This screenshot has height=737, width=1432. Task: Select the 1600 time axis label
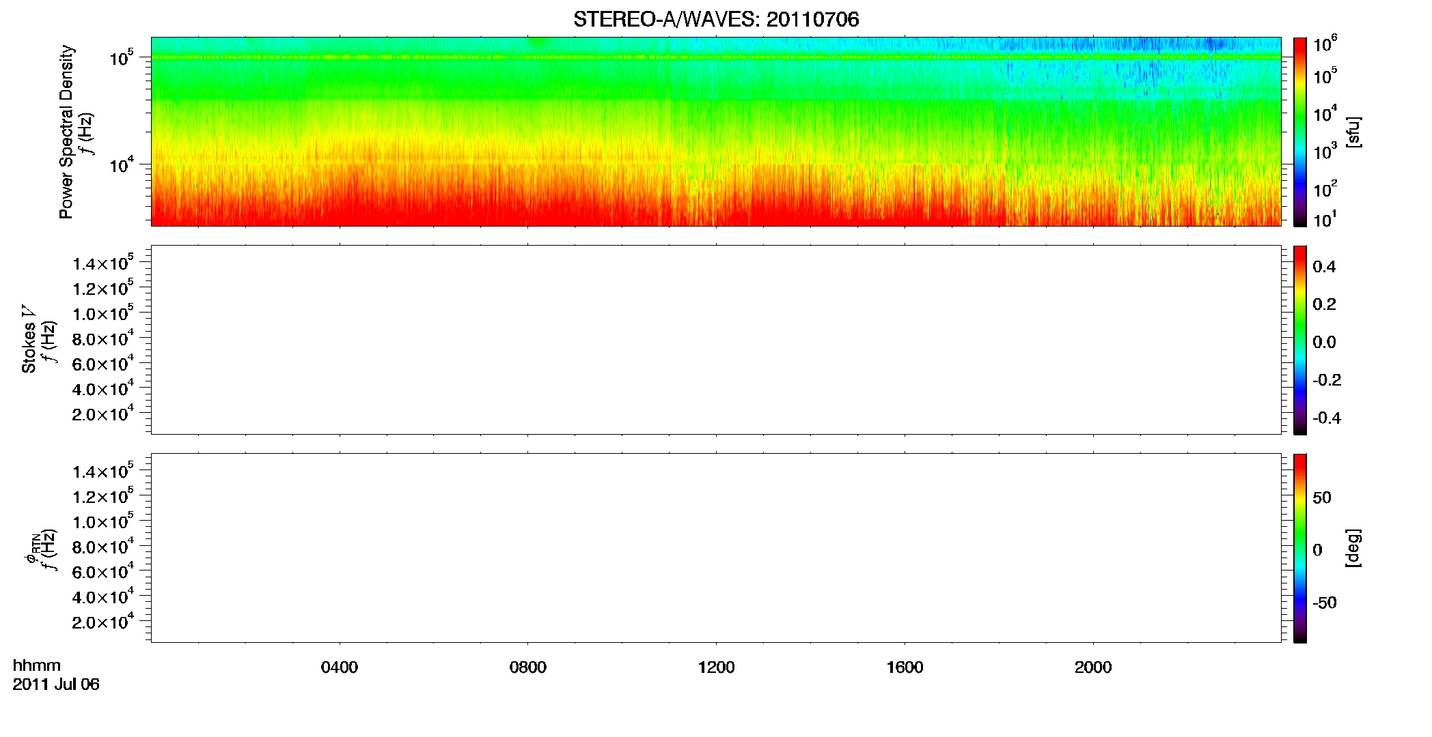point(905,667)
